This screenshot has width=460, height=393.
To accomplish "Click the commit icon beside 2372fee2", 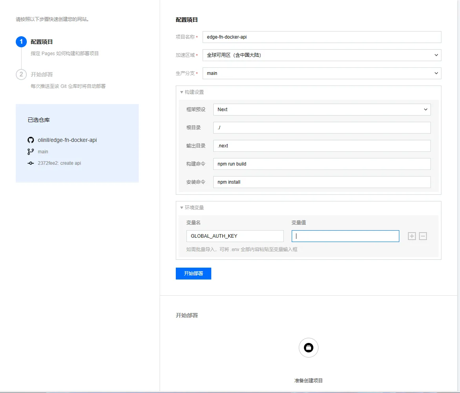I will [31, 163].
